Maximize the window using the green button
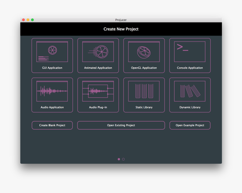 point(32,20)
